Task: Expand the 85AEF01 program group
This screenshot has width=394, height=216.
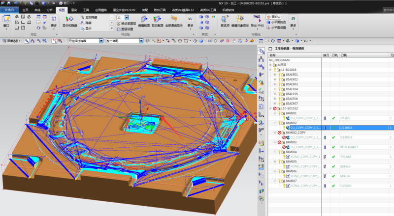Action: (x=274, y=75)
